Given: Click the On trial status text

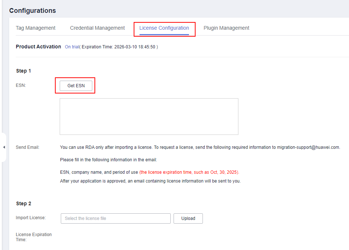Looking at the screenshot, I should tap(72, 47).
